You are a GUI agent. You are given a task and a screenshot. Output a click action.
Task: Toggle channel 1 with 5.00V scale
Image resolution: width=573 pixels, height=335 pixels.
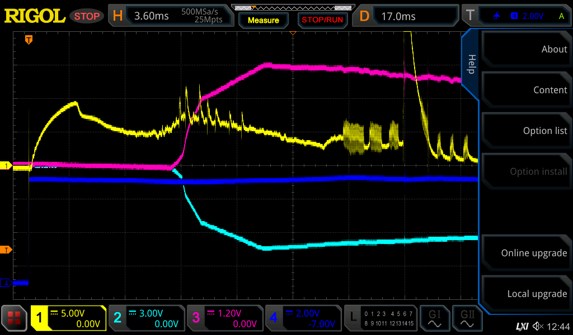pos(68,318)
